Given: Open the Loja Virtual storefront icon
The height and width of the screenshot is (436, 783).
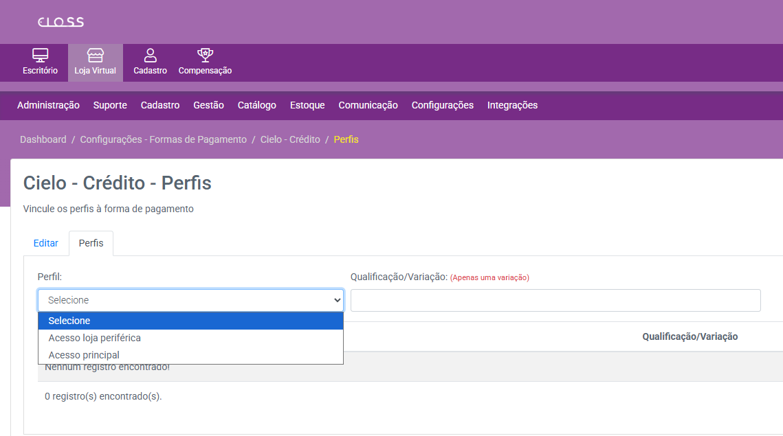Looking at the screenshot, I should [95, 56].
